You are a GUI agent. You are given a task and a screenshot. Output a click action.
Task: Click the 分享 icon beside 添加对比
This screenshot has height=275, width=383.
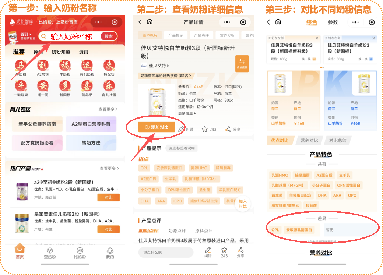(228, 129)
